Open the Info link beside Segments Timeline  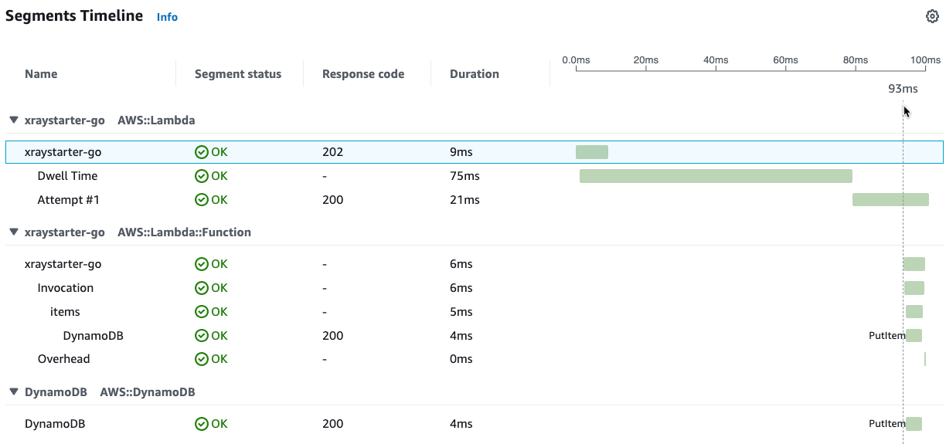pyautogui.click(x=167, y=17)
